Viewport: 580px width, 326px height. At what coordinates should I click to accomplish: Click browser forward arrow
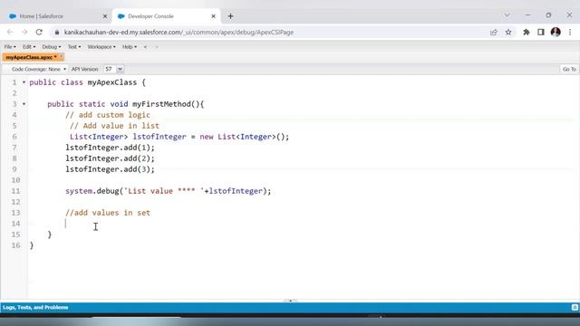tap(24, 33)
